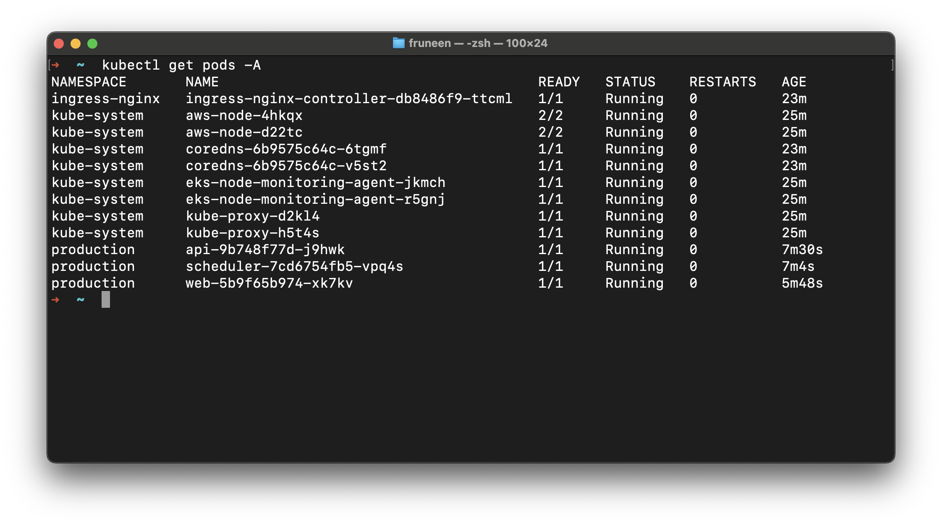
Task: Click the green fullscreen window button
Action: click(x=92, y=44)
